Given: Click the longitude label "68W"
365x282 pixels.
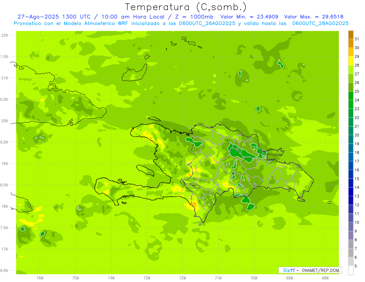Looking at the screenshot, I should pos(325,278).
